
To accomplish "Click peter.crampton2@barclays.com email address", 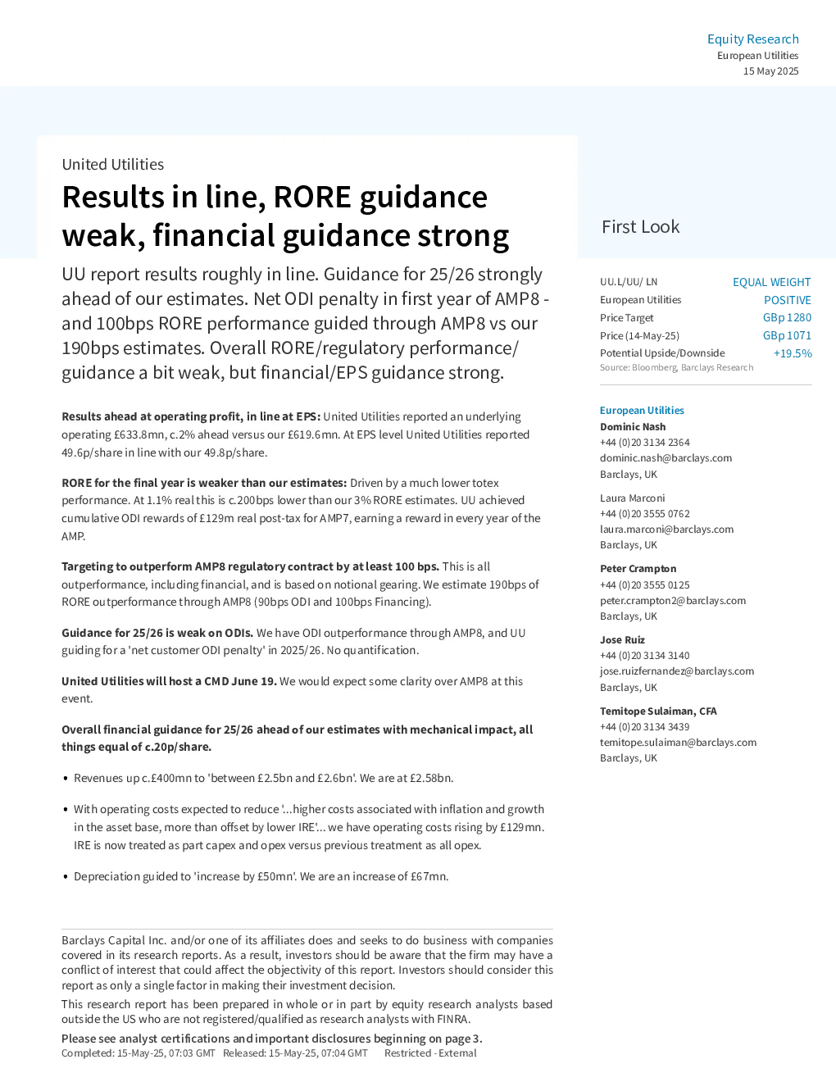I will [x=673, y=601].
